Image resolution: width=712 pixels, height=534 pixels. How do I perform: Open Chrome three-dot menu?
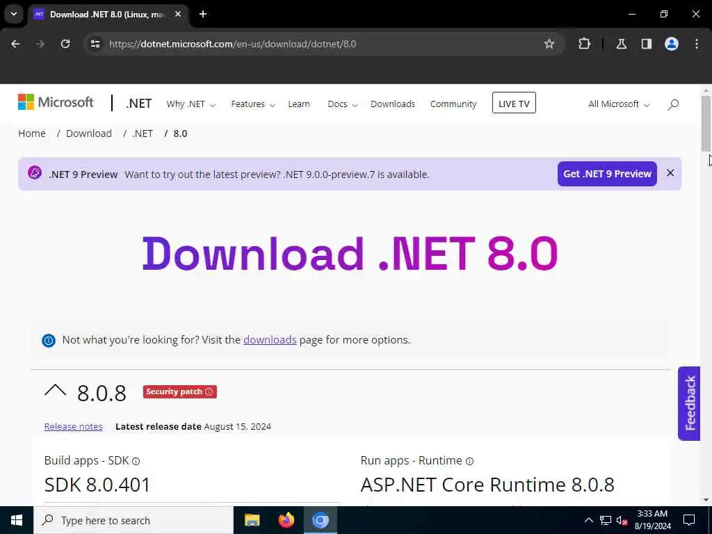tap(697, 44)
